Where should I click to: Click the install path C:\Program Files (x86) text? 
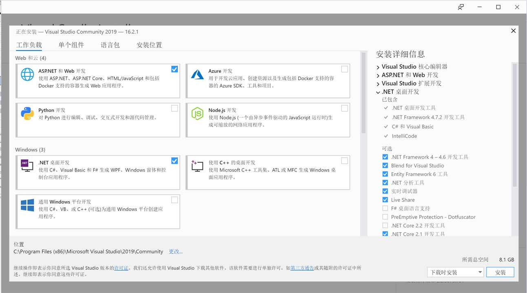point(88,251)
